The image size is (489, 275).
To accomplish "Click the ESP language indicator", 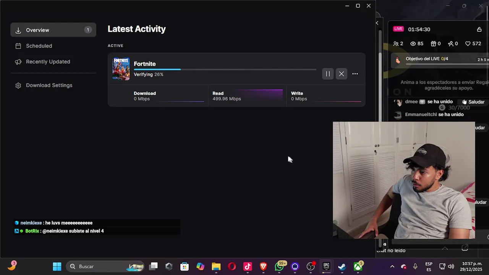I will click(x=429, y=267).
